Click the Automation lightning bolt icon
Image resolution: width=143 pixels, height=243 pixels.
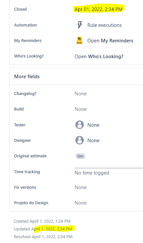point(80,25)
